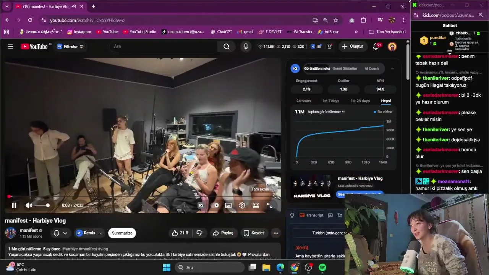Expand the bookmarks overflow chevron
This screenshot has height=275, width=489.
point(356,32)
